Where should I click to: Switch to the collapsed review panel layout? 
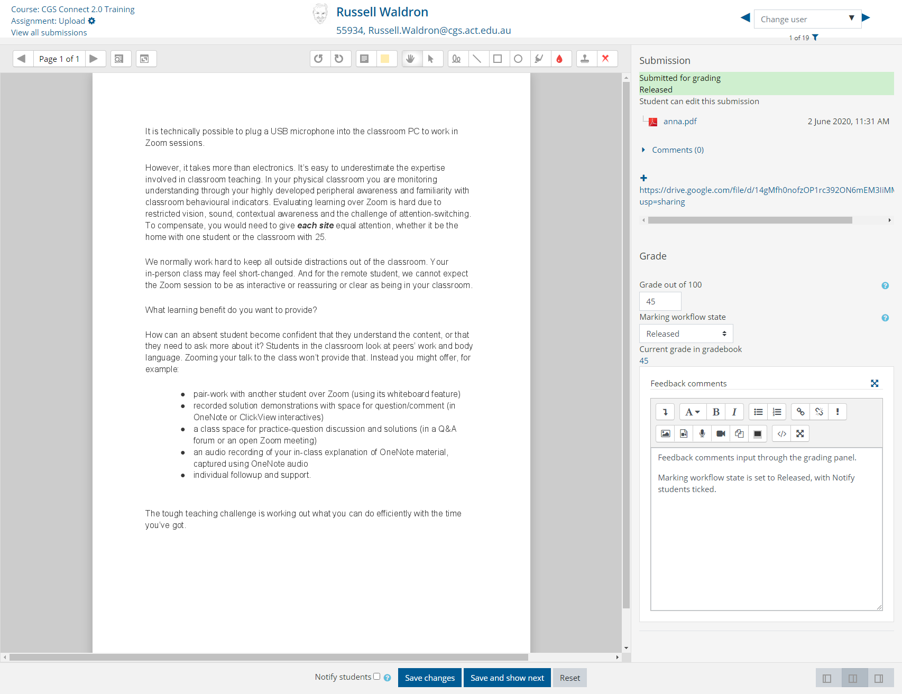827,678
